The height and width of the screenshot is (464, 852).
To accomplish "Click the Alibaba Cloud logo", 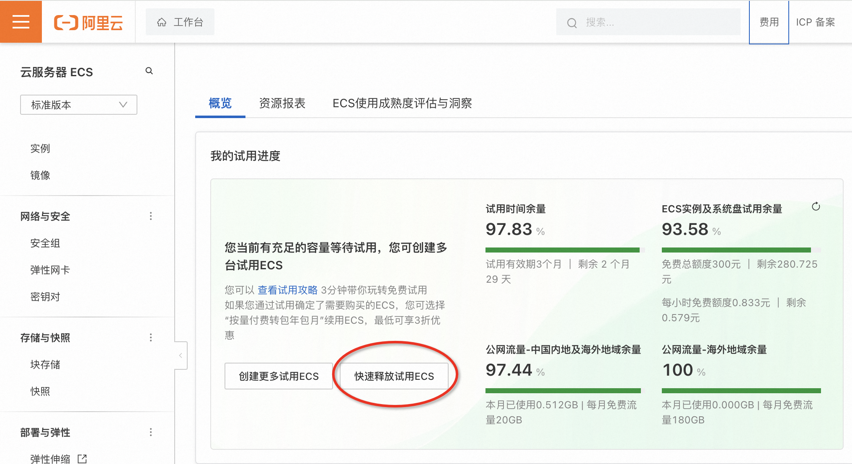I will coord(88,22).
